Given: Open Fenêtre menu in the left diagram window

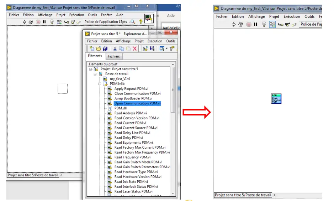Looking at the screenshot, I should (x=106, y=15).
